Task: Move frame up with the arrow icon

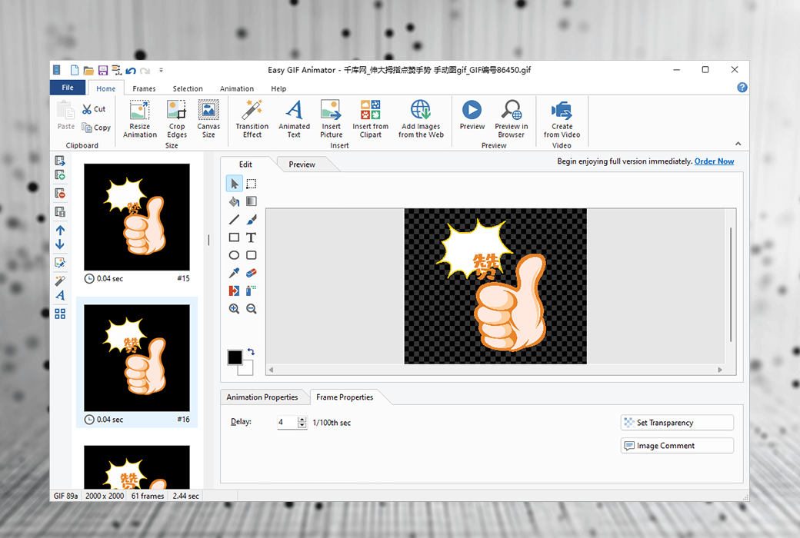Action: [x=60, y=230]
